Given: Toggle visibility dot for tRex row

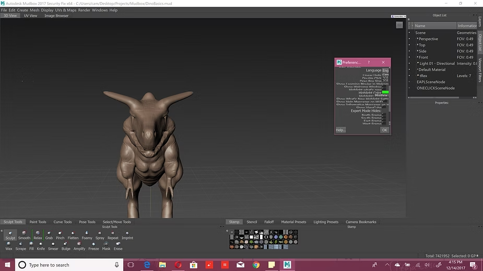Looking at the screenshot, I should coord(409,76).
